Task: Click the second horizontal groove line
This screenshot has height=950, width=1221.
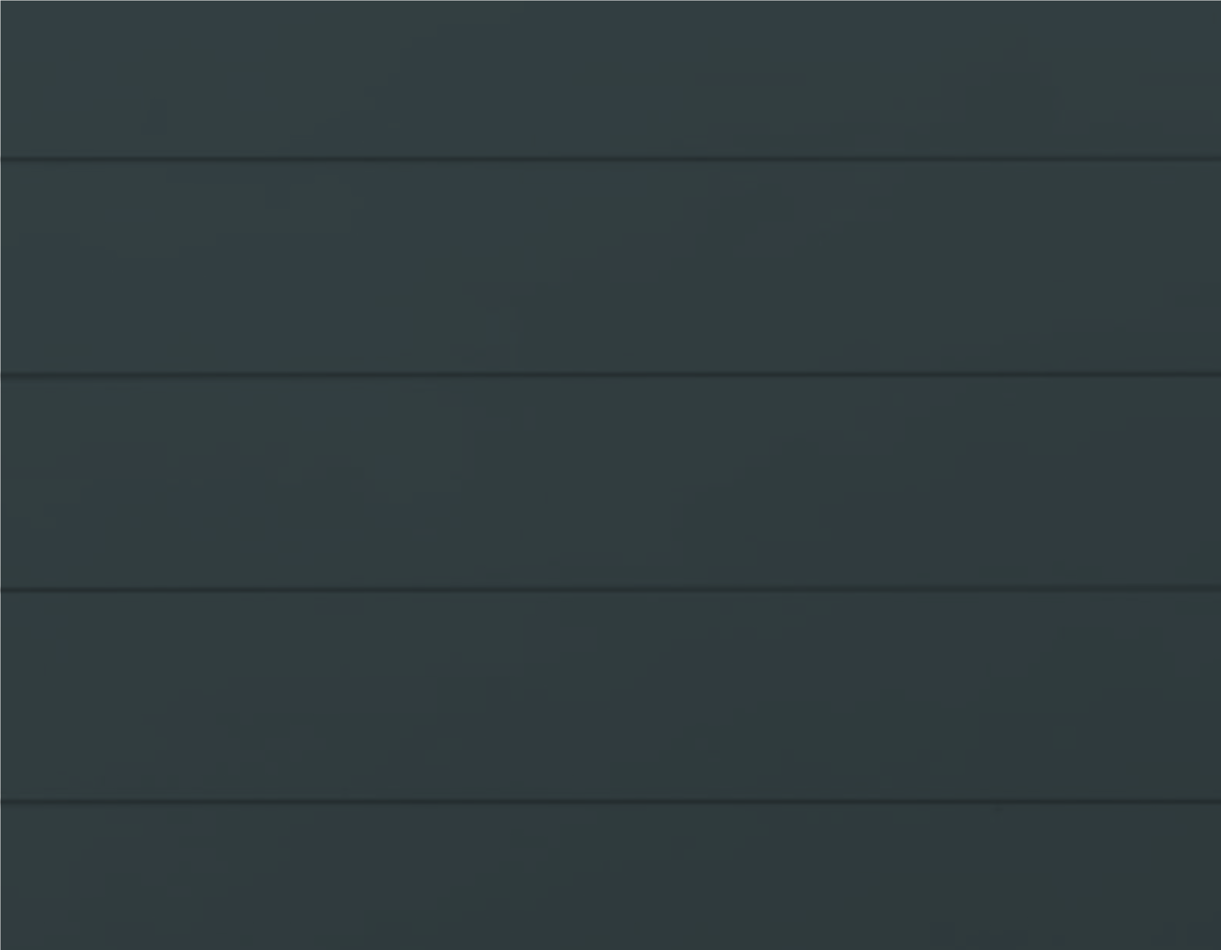Action: click(x=610, y=375)
